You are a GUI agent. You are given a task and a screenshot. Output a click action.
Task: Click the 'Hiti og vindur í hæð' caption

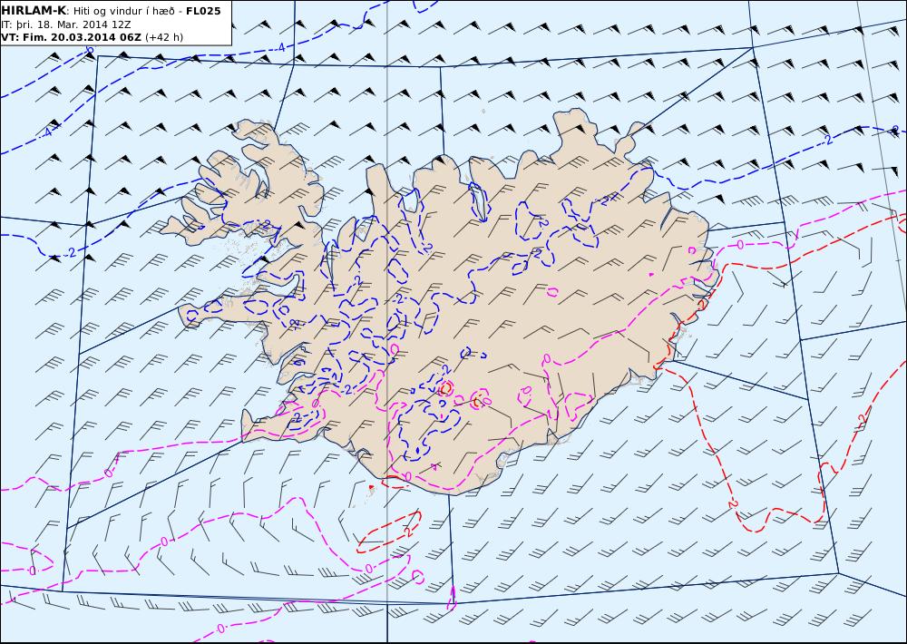(123, 11)
